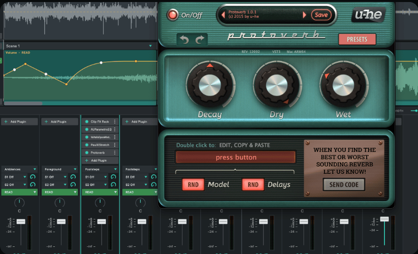Viewport: 418px width, 254px height.
Task: Open Protoverb slot three-dot options
Action: tap(114, 152)
